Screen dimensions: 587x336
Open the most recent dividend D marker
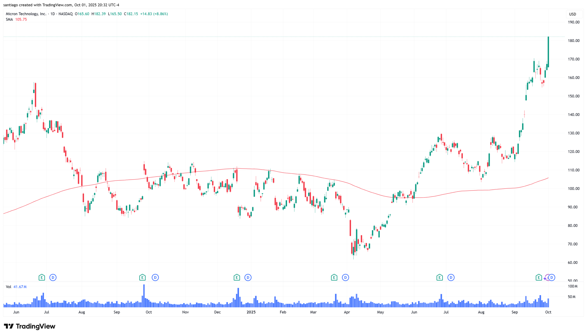click(x=552, y=277)
